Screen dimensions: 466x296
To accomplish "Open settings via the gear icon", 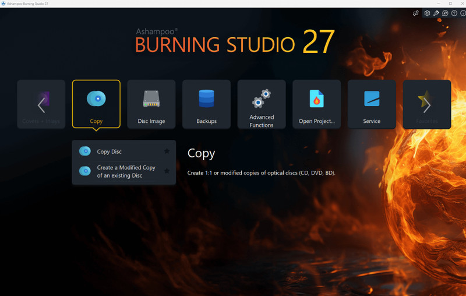I will pyautogui.click(x=427, y=13).
